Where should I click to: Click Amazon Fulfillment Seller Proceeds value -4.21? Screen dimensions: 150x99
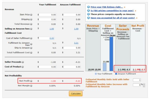(78, 62)
